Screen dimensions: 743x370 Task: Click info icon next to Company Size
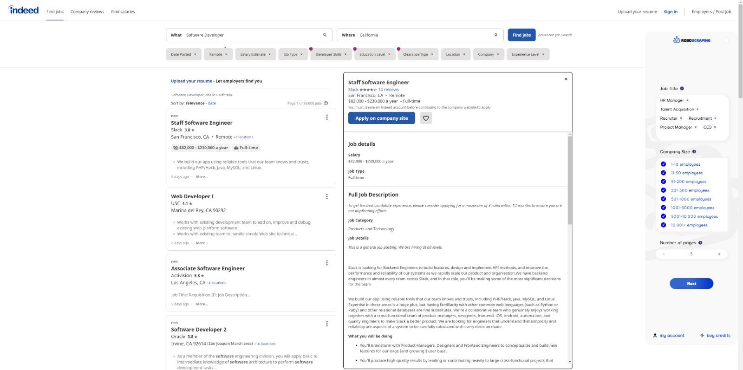click(x=694, y=152)
